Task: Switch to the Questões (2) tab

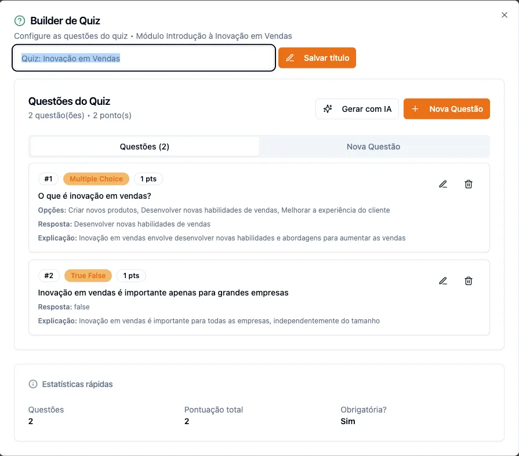Action: click(144, 147)
